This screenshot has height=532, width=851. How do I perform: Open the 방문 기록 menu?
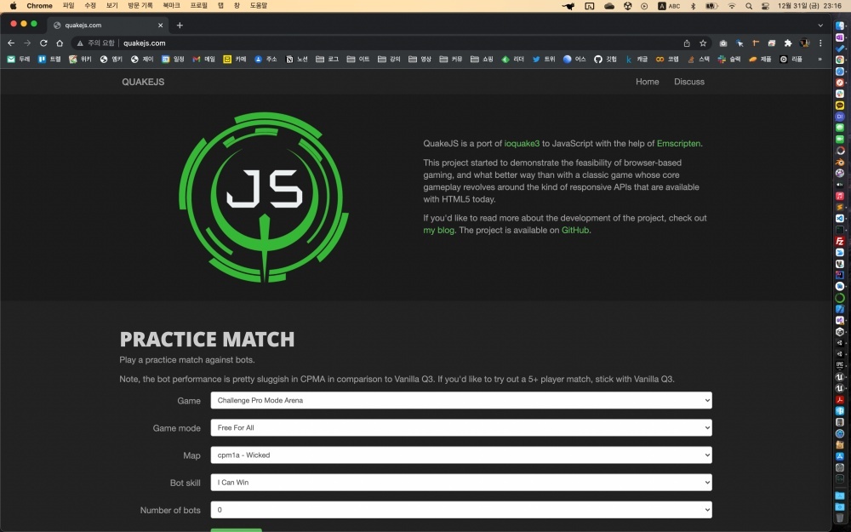[140, 6]
